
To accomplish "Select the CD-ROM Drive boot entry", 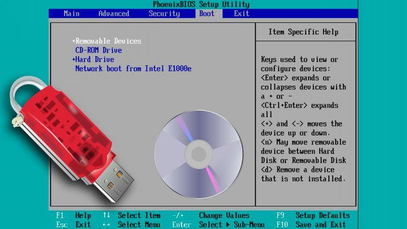I will point(99,50).
